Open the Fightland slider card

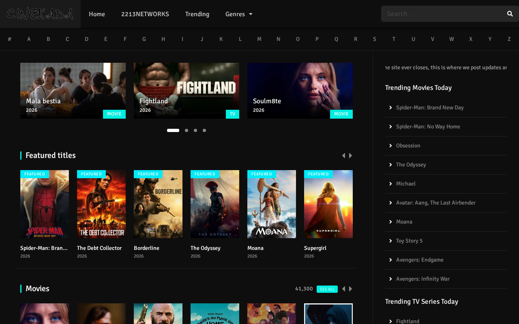[x=187, y=91]
